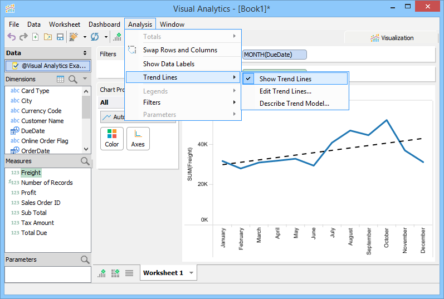Select the Number of Records measure
The width and height of the screenshot is (444, 299).
click(x=47, y=183)
